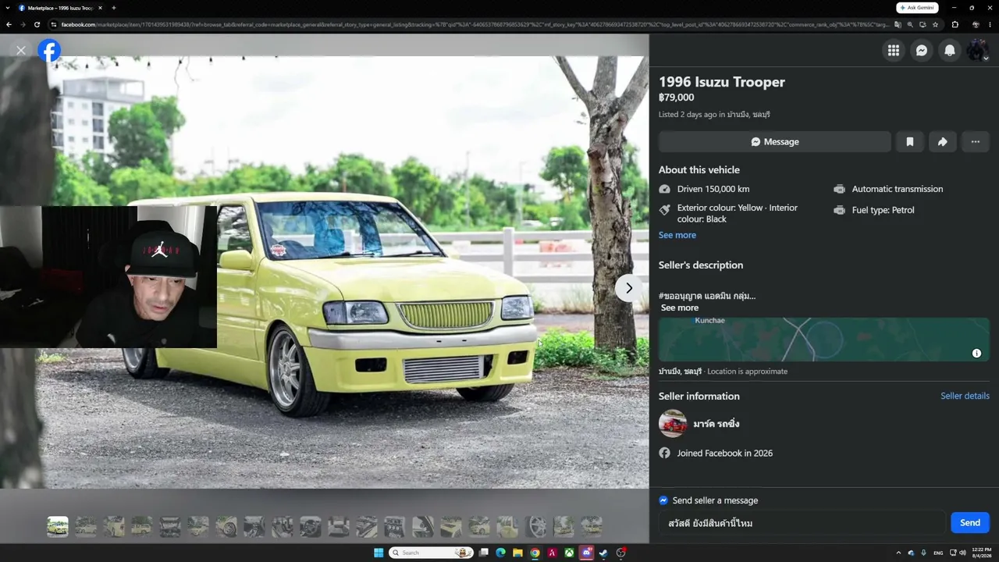Click the Message button for the listing
Viewport: 999px width, 562px height.
tap(775, 141)
